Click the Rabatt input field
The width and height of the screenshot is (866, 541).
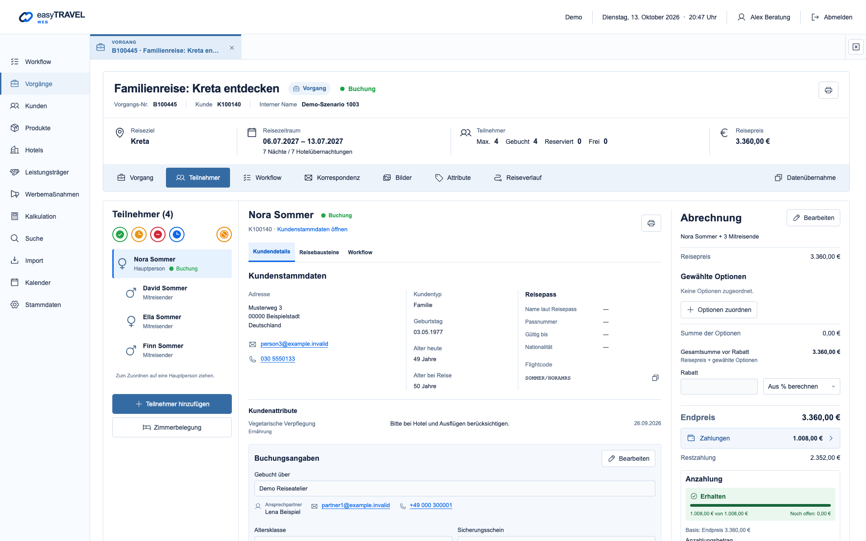719,386
